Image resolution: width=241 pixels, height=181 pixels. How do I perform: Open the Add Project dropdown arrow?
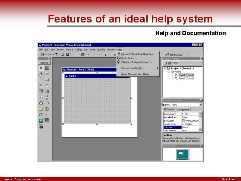(46, 55)
